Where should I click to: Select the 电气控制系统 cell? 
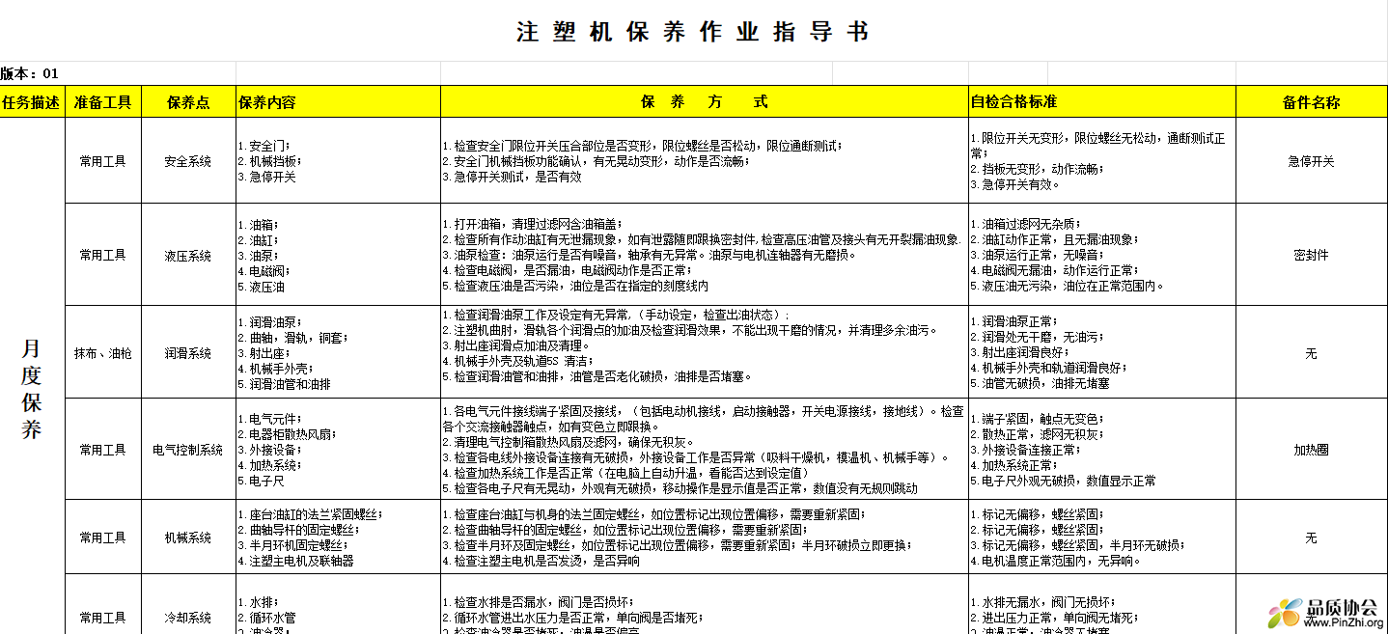pyautogui.click(x=188, y=450)
